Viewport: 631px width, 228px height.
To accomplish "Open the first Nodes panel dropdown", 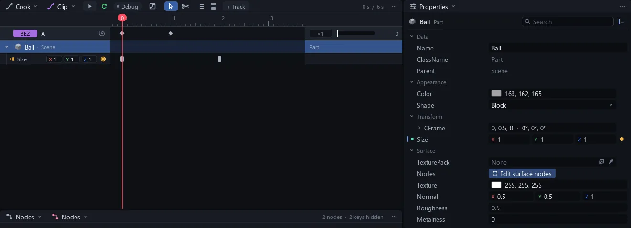I will [23, 217].
